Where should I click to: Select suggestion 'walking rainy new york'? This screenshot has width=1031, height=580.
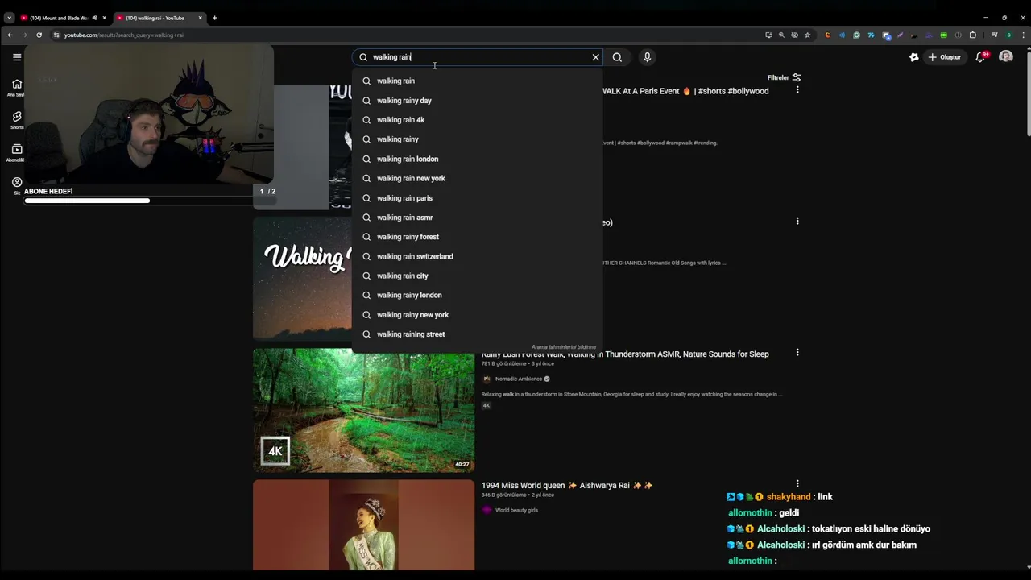click(x=477, y=315)
